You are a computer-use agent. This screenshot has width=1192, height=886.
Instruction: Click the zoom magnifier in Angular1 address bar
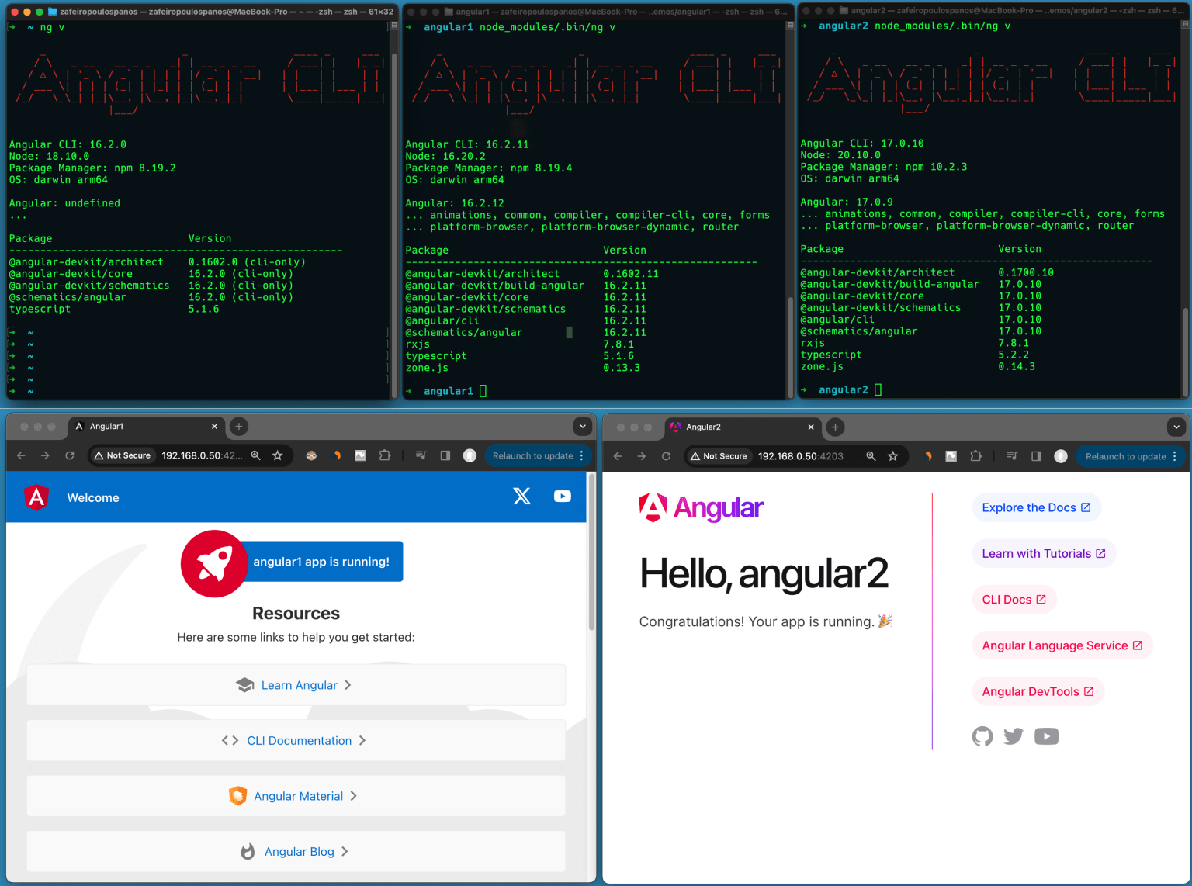tap(256, 455)
